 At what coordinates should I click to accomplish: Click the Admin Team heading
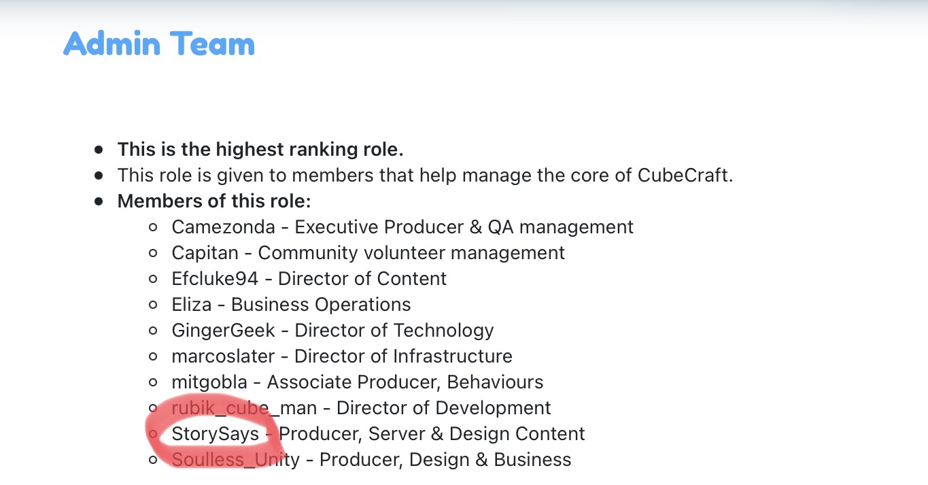(x=159, y=44)
